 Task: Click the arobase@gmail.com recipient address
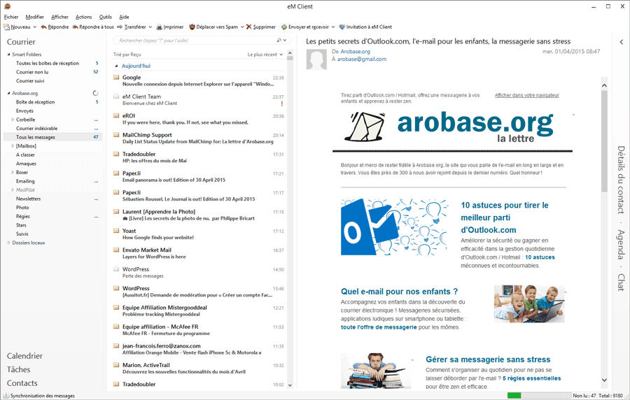362,59
